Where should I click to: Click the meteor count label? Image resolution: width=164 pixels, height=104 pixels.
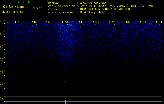37,8
